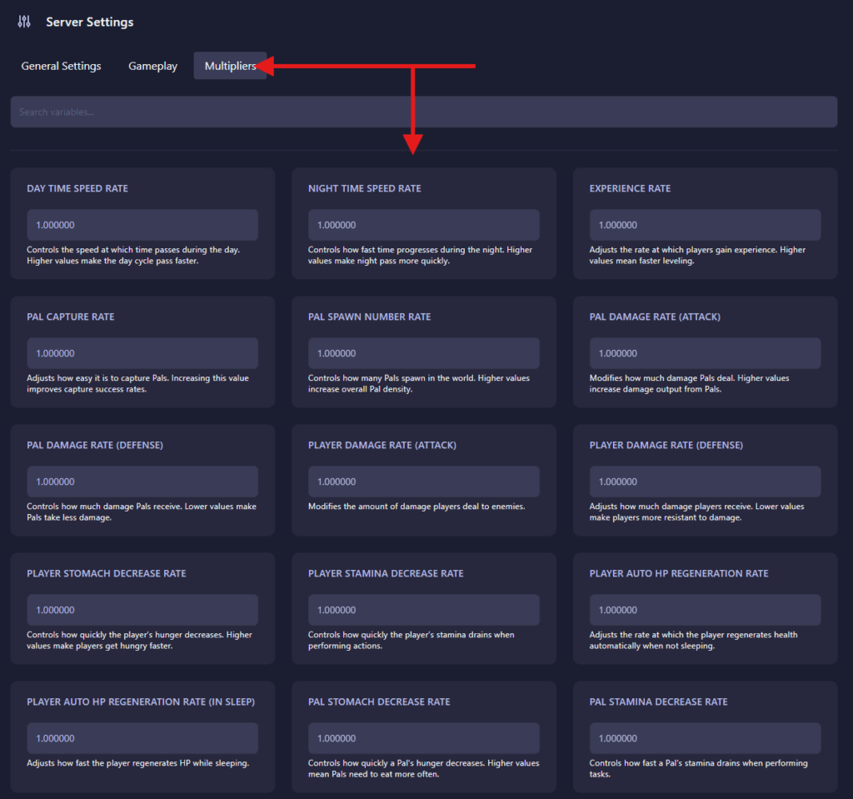This screenshot has height=799, width=853.
Task: Edit the Pal Damage Rate (Attack) value
Action: 705,353
